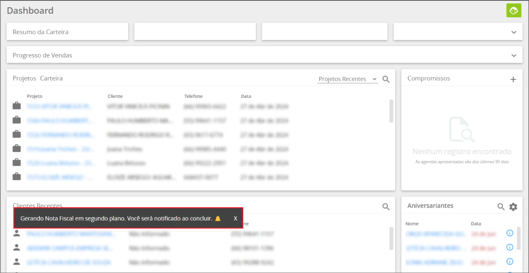
Task: Click the Aniversariantes Nome column header
Action: (412, 224)
